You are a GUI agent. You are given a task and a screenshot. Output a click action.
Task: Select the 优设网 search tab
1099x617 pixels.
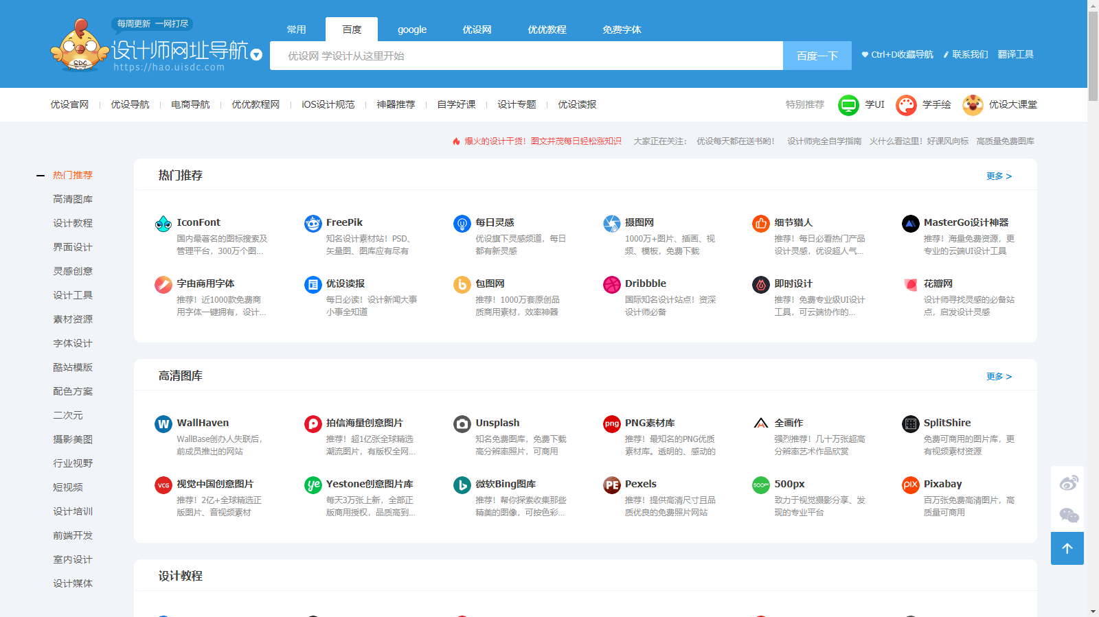pyautogui.click(x=477, y=30)
